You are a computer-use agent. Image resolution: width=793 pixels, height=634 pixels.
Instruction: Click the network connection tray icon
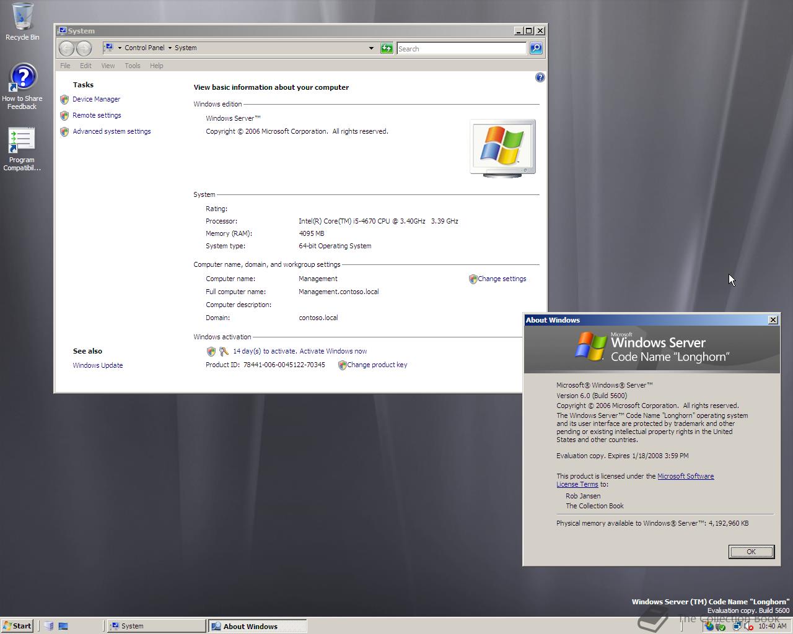click(x=737, y=627)
